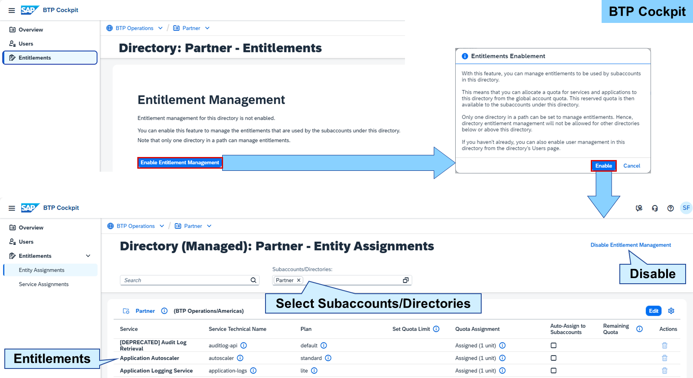Click the SAP logo on the Entity Assignments page
This screenshot has height=378, width=693.
30,208
